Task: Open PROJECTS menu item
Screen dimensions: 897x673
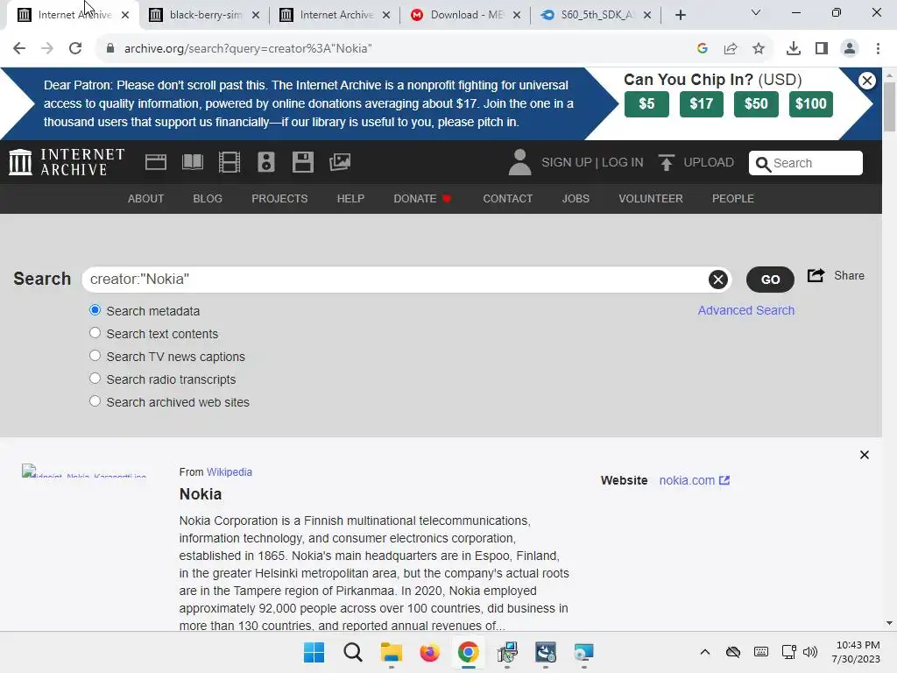Action: (279, 199)
